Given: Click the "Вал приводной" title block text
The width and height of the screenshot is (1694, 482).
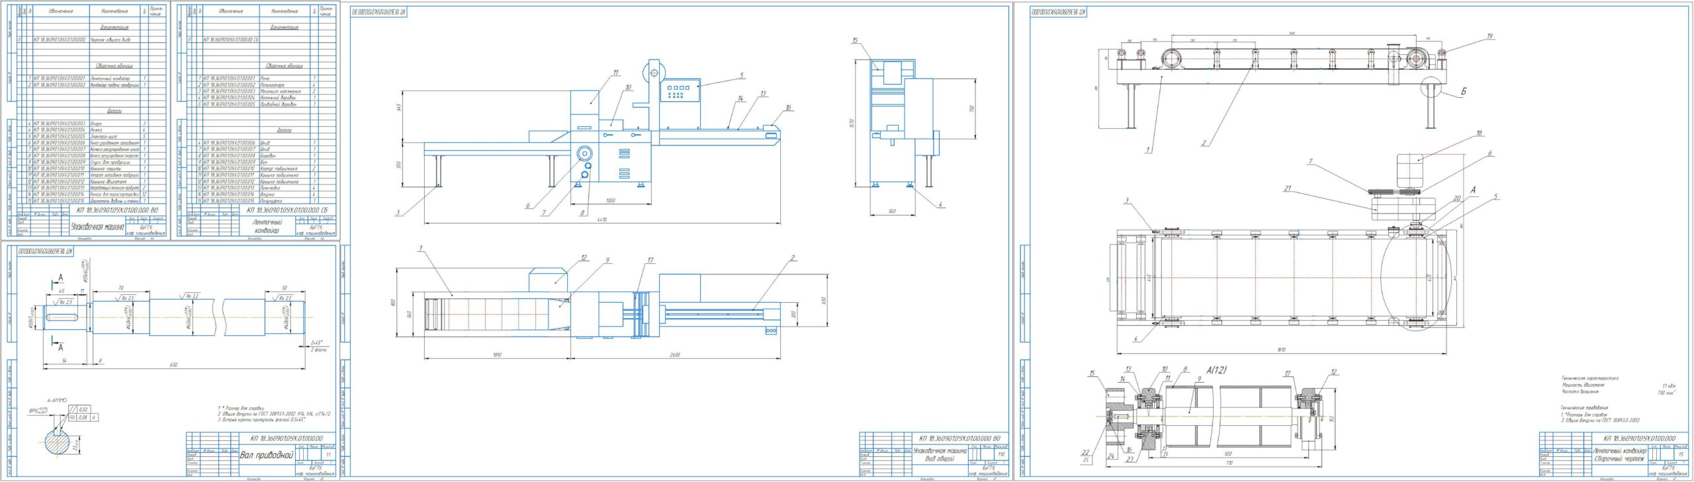Looking at the screenshot, I should pos(266,455).
